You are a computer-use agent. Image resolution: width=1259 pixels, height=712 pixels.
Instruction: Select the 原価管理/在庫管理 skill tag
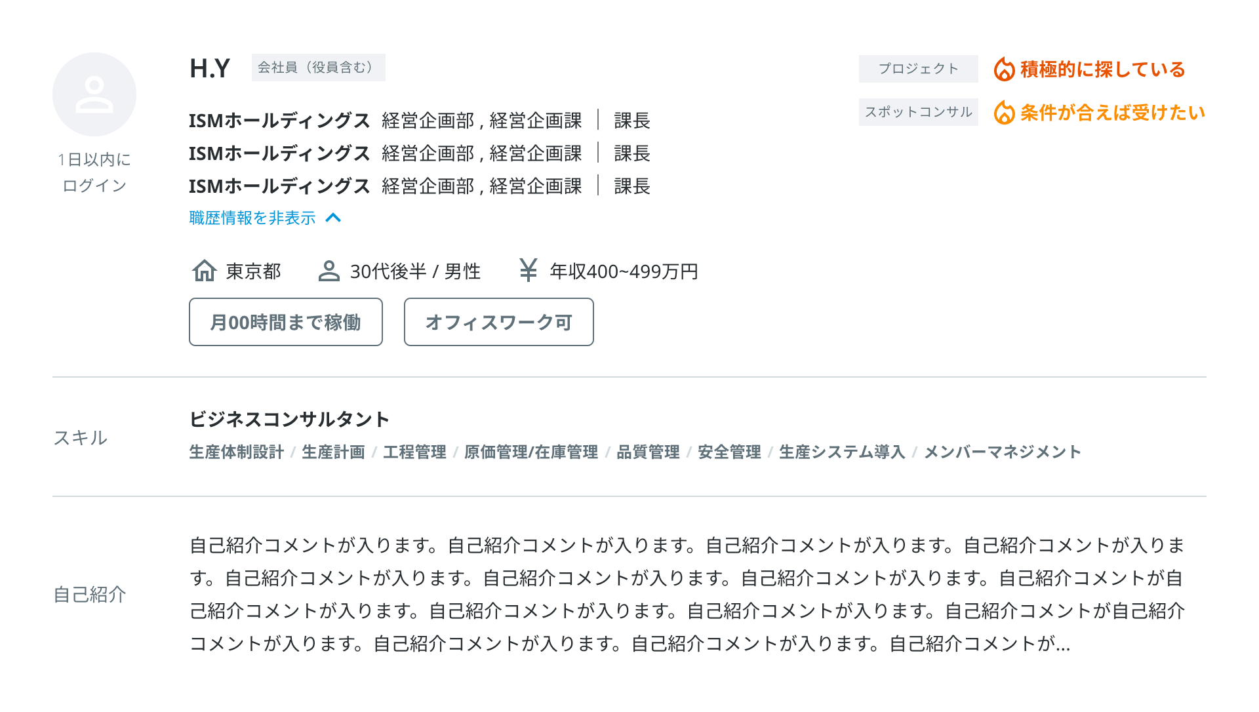[x=531, y=452]
